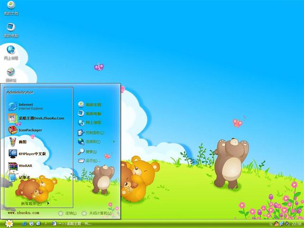
Task: Expand 连接到(T) submenu arrow
Action: [114, 142]
